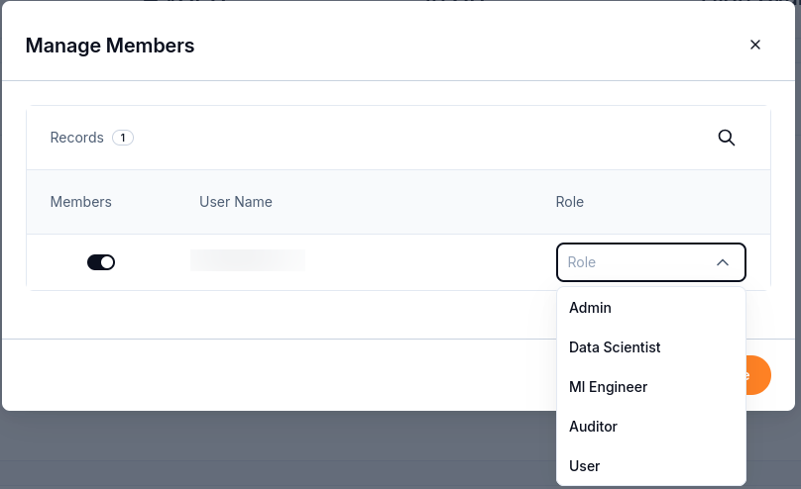Click the Role column header
This screenshot has height=489, width=801.
[570, 202]
